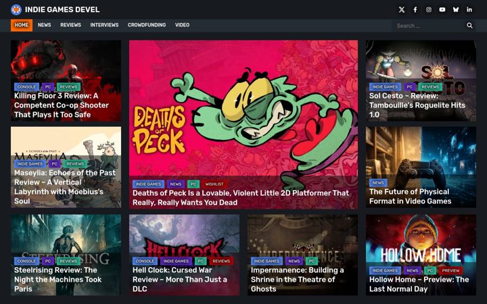Click PC tag on Killing Floor 3 card
This screenshot has height=304, width=487.
[48, 87]
